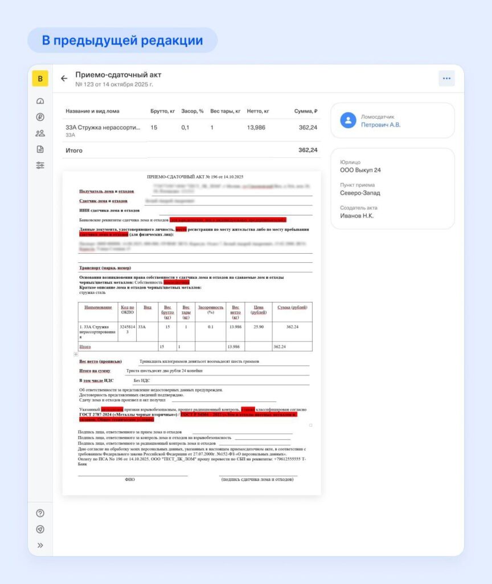The height and width of the screenshot is (584, 492).
Task: Open the people/clients icon in sidebar
Action: tap(40, 133)
